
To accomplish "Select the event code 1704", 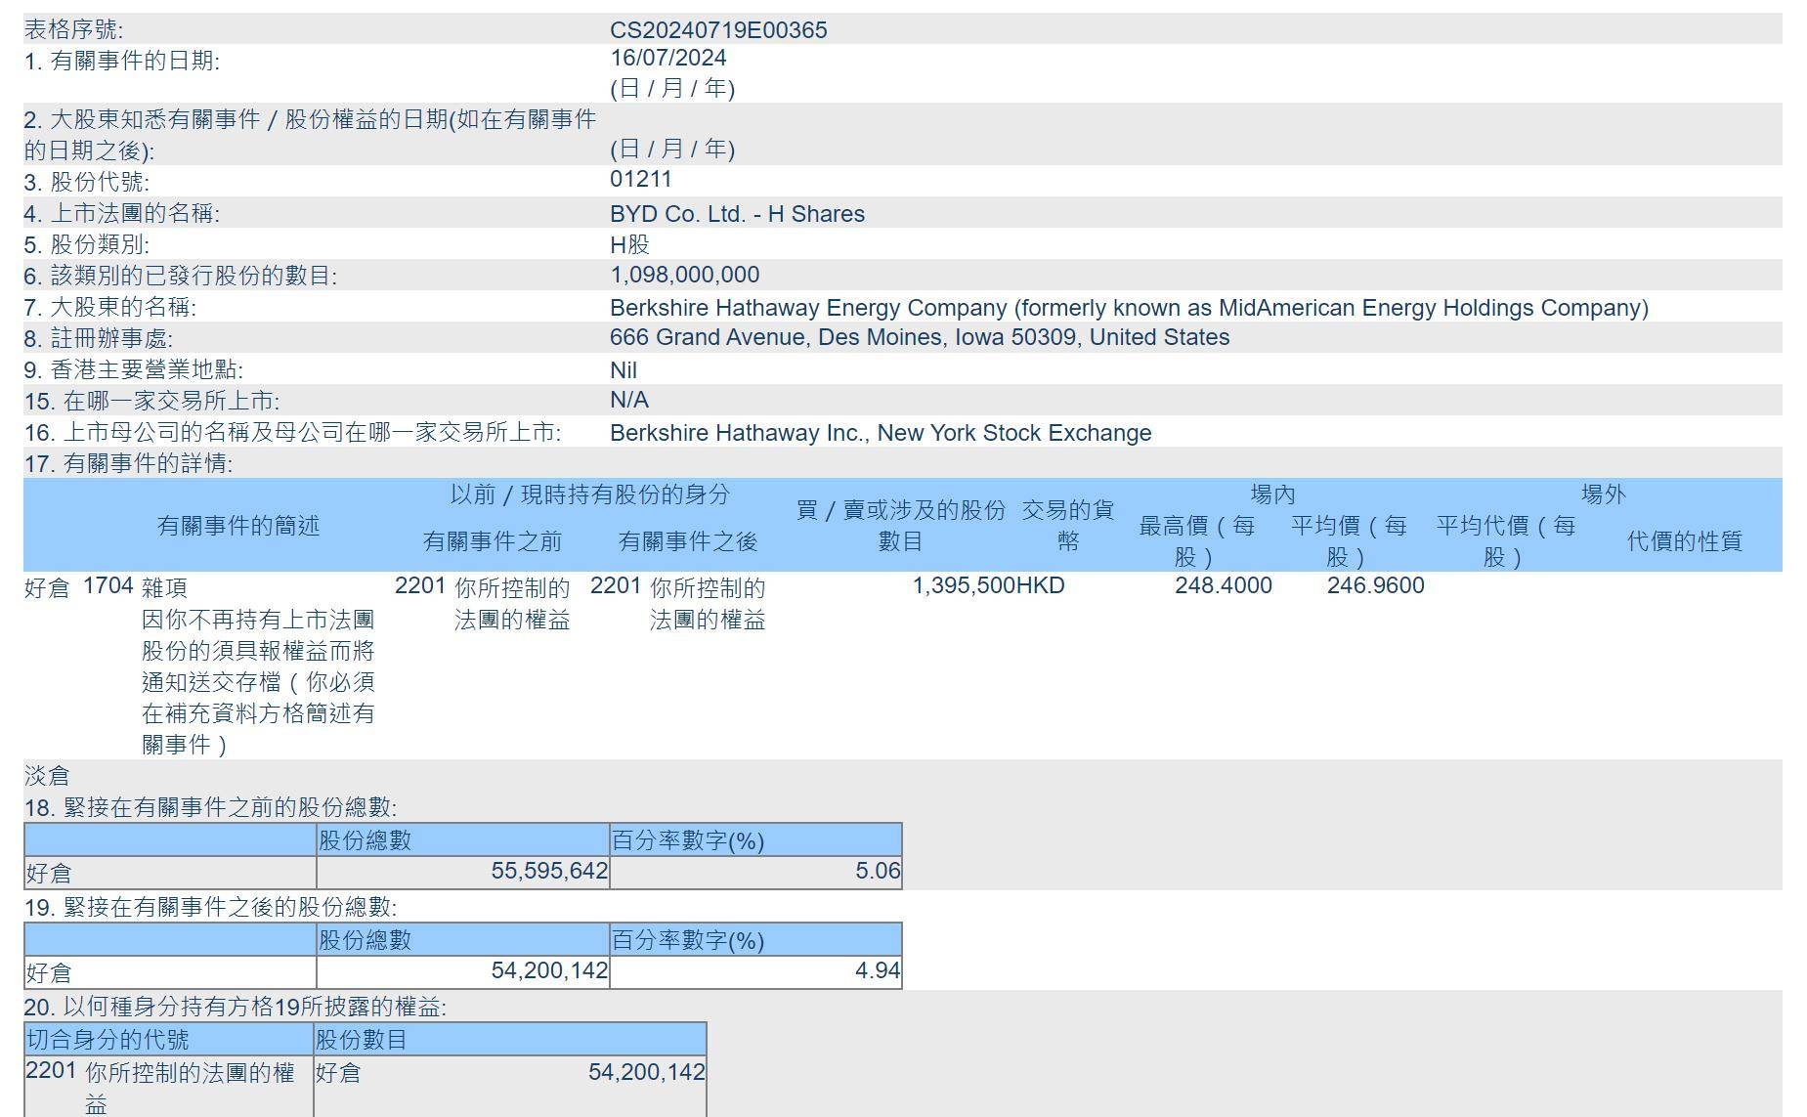I will click(108, 586).
